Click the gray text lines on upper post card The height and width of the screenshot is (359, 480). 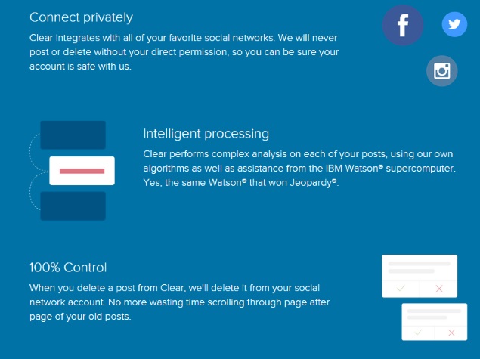click(x=419, y=268)
